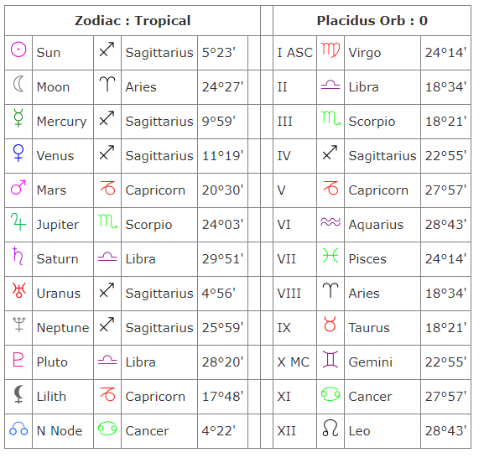Select the Lilith black moon icon
Screen dimensions: 484x458
click(18, 394)
